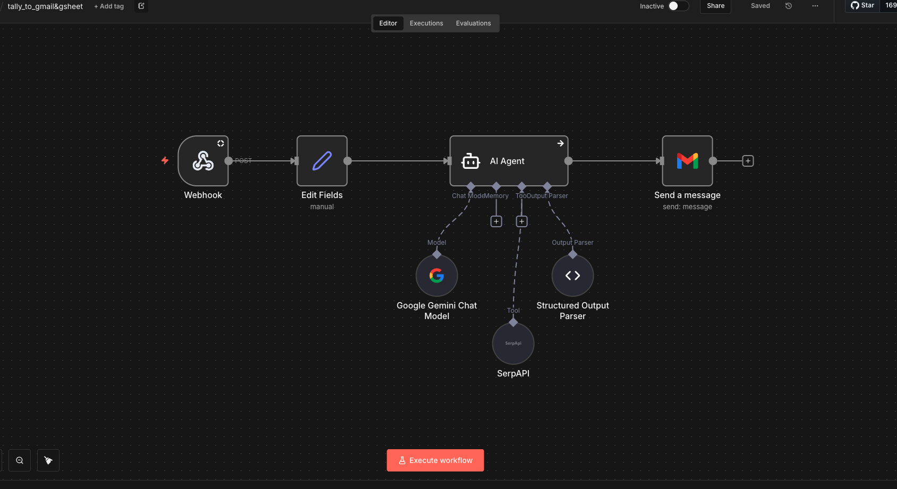897x489 pixels.
Task: Select the Structured Output Parser node
Action: click(573, 276)
